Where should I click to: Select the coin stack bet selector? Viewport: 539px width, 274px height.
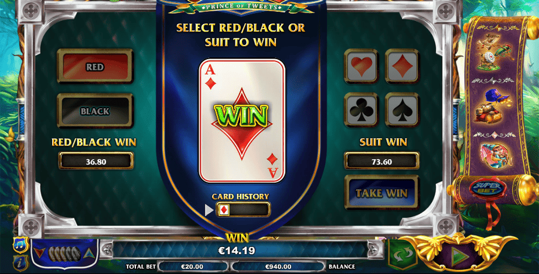point(65,254)
